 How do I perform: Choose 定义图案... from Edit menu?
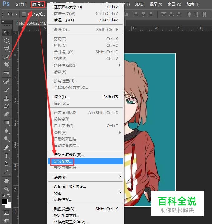pyautogui.click(x=86, y=161)
